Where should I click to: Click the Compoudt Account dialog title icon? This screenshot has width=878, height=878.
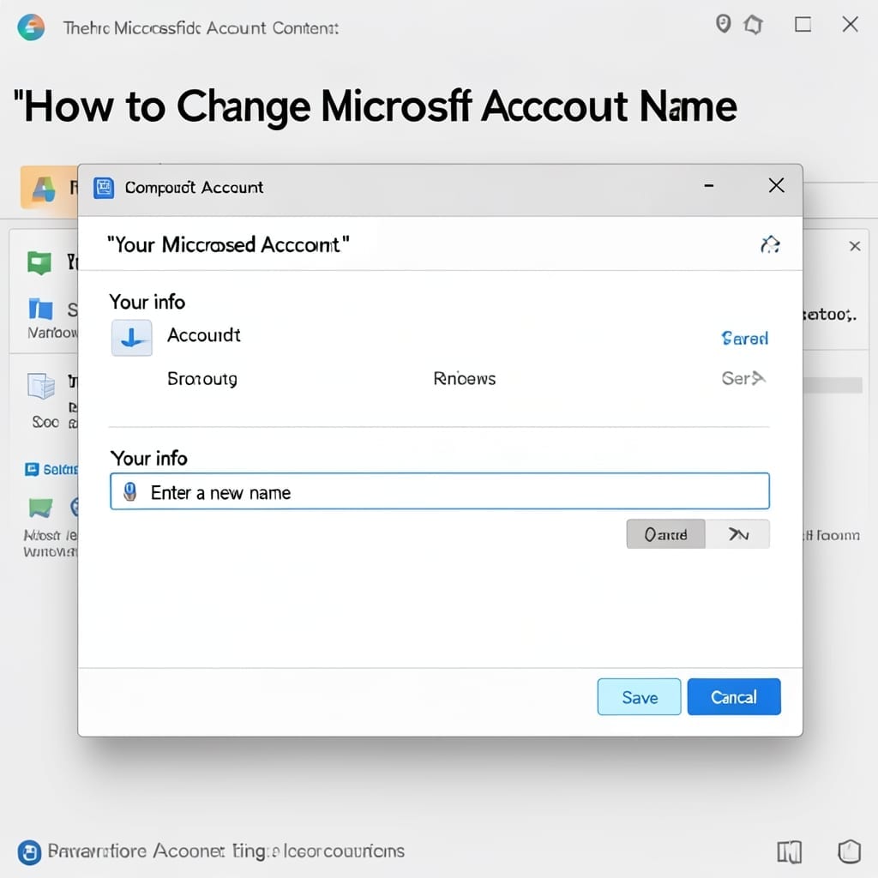104,188
